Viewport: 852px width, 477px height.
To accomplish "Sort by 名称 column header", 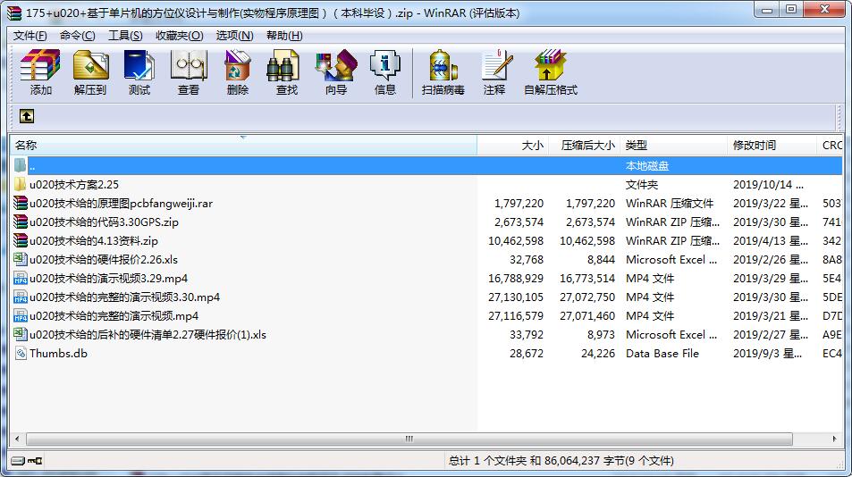I will 243,146.
